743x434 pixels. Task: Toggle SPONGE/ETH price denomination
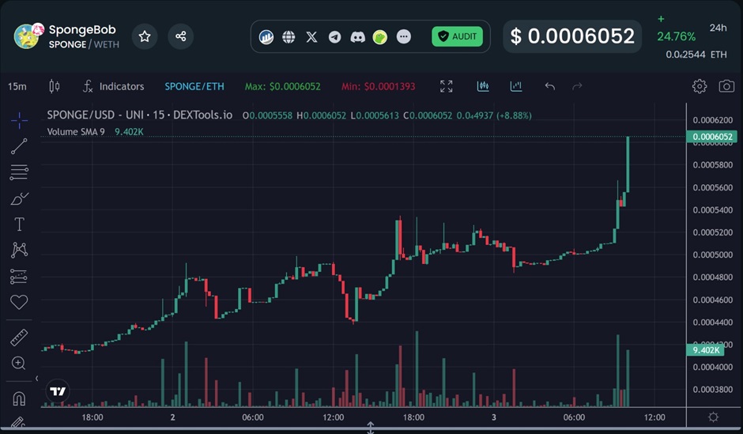click(194, 86)
